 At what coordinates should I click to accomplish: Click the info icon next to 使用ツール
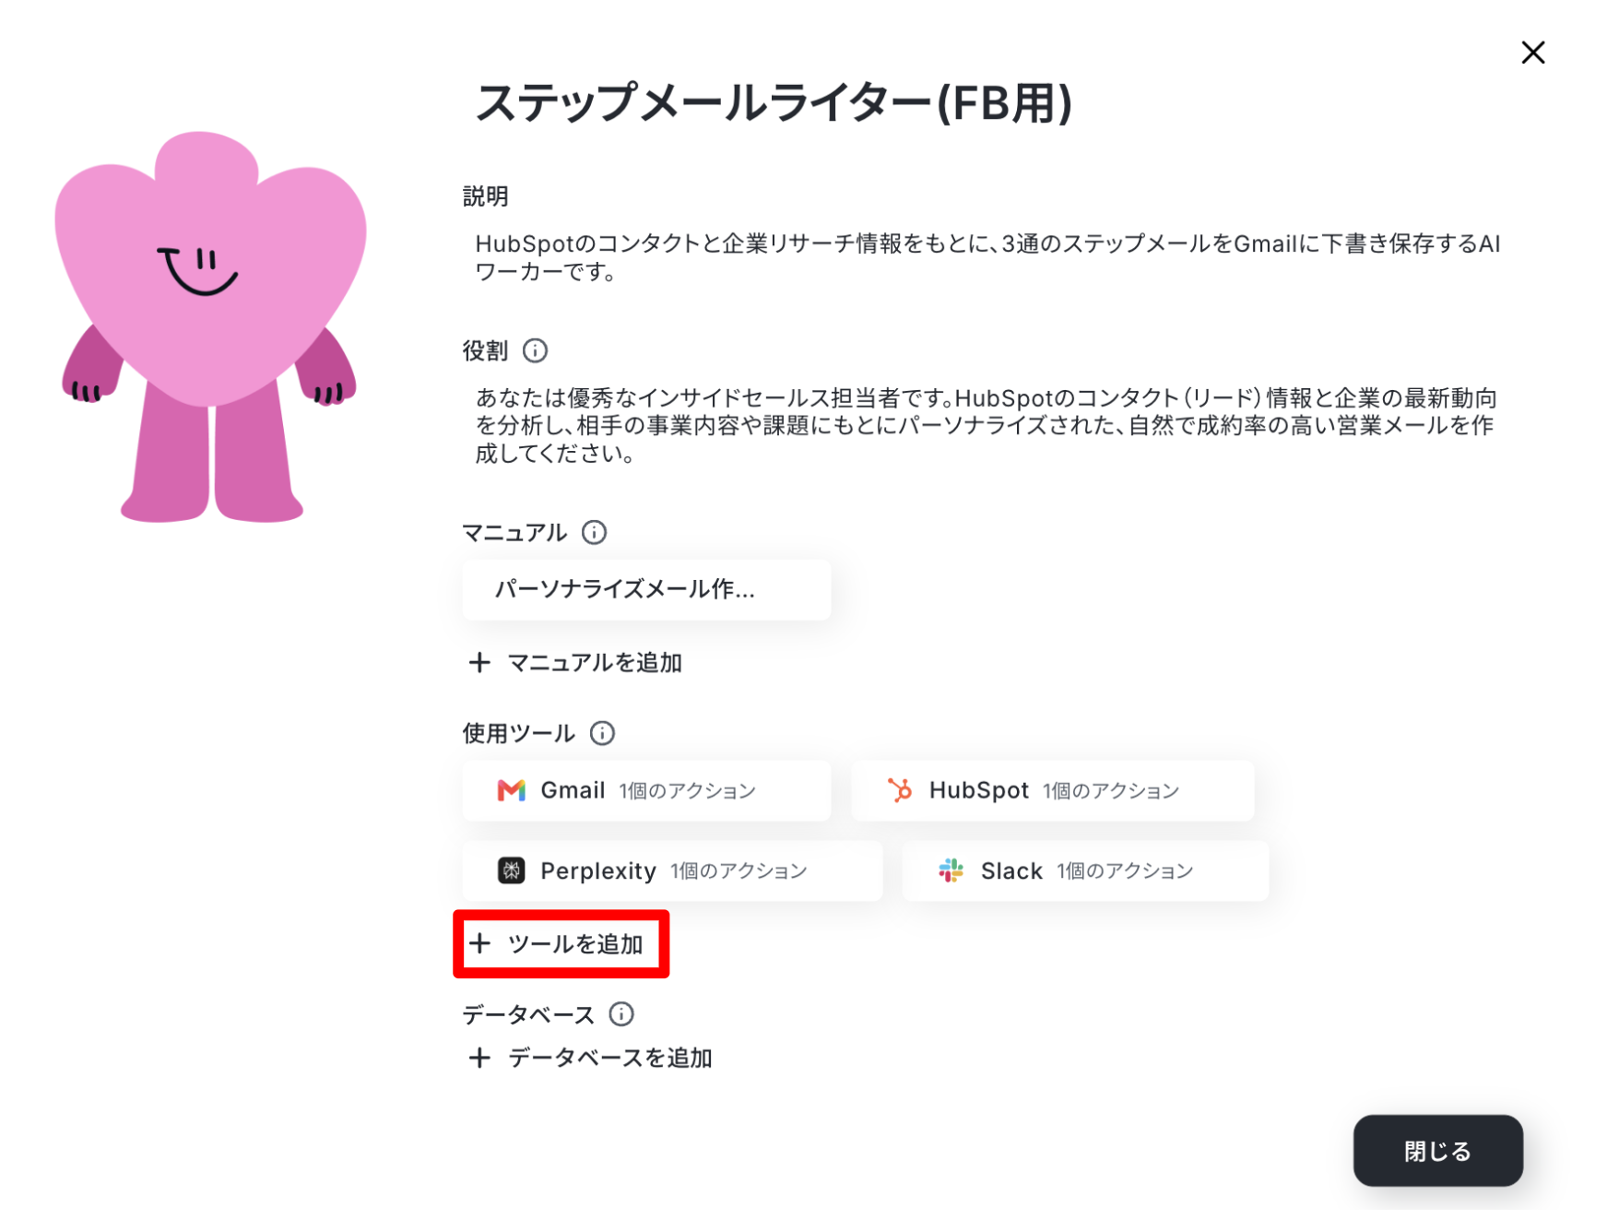pos(602,733)
